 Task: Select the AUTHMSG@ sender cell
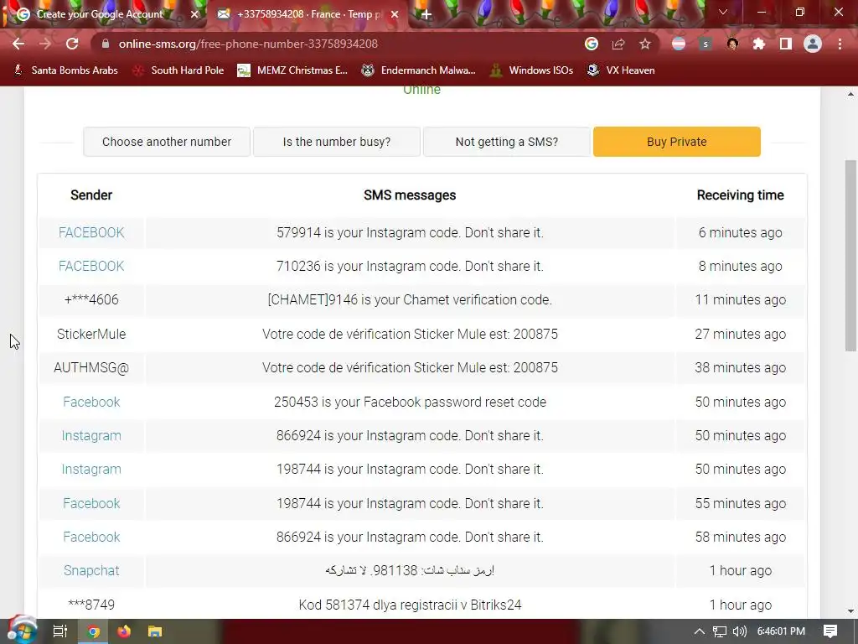click(x=91, y=367)
